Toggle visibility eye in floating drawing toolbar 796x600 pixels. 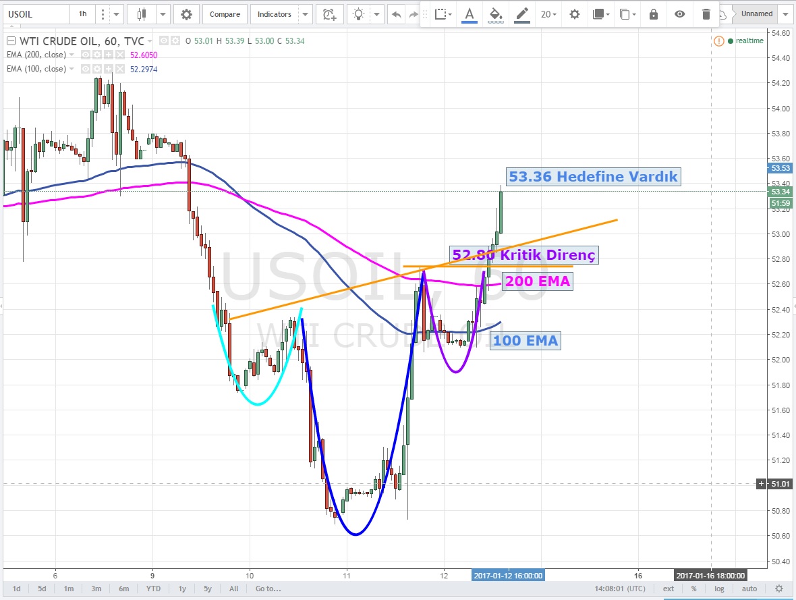679,14
